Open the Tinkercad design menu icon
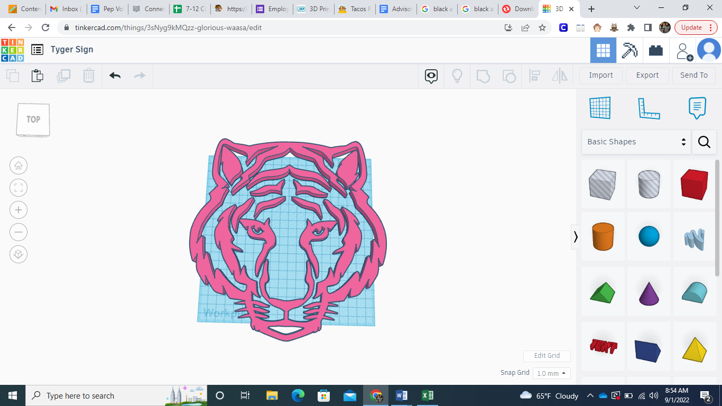 tap(37, 49)
